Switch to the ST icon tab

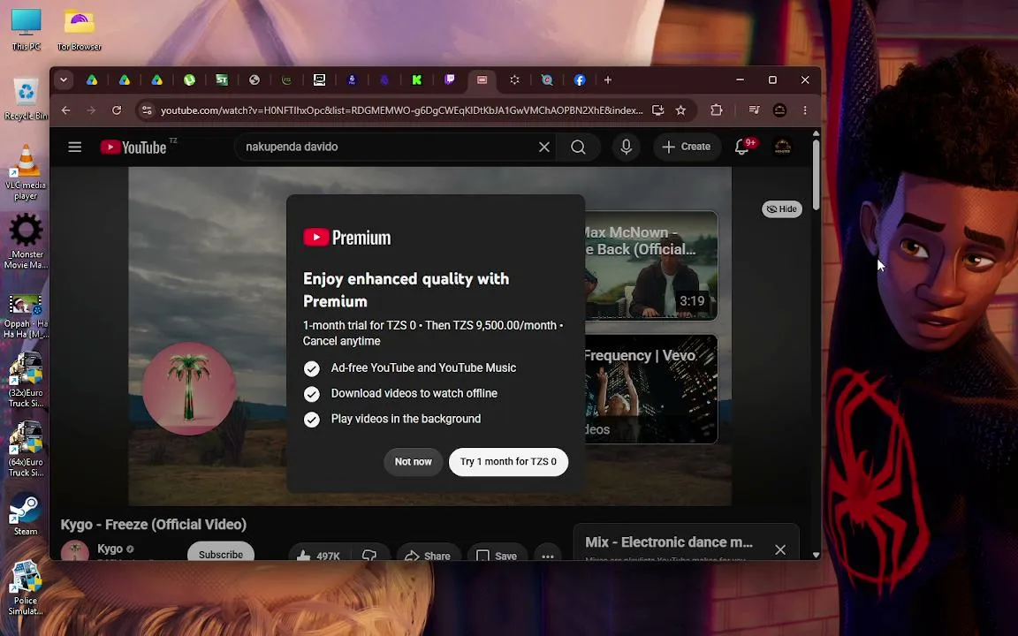pos(222,79)
